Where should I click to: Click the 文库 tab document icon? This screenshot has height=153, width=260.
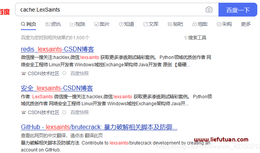tap(146, 24)
